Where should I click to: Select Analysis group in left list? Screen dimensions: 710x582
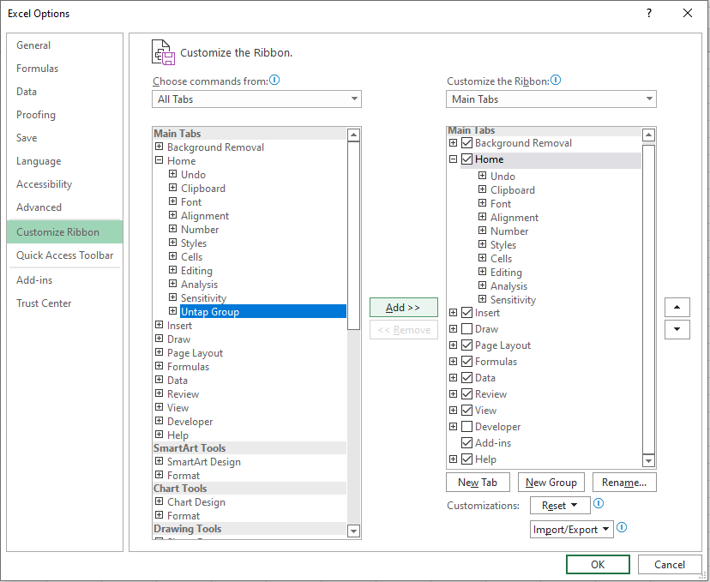(x=199, y=285)
